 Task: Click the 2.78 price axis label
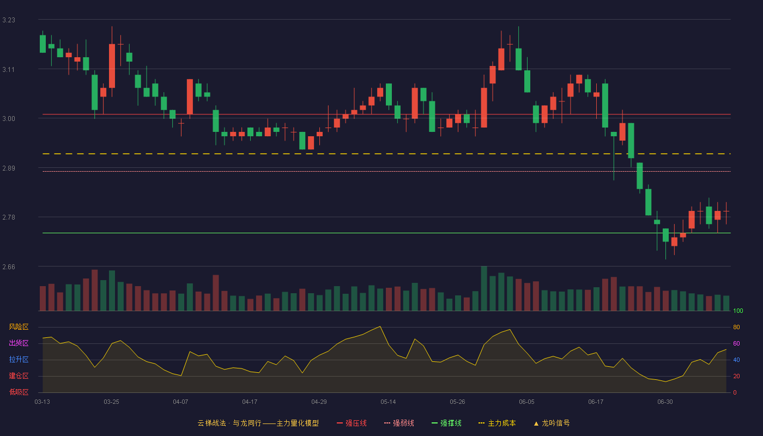click(9, 217)
